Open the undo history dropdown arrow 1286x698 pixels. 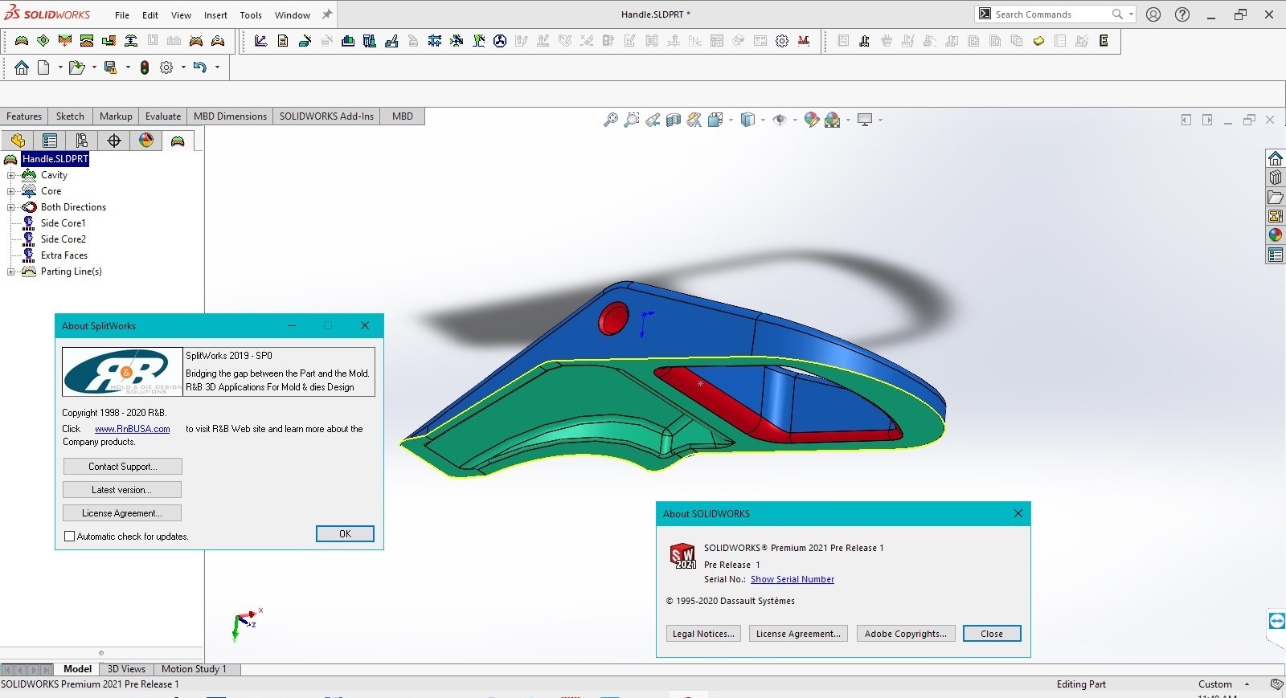coord(217,67)
